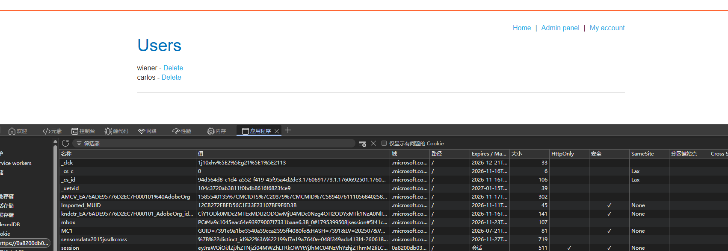Screen dimensions: 728x251
Task: Open the 欢迎 (Welcome) devtools tab
Action: [x=18, y=131]
